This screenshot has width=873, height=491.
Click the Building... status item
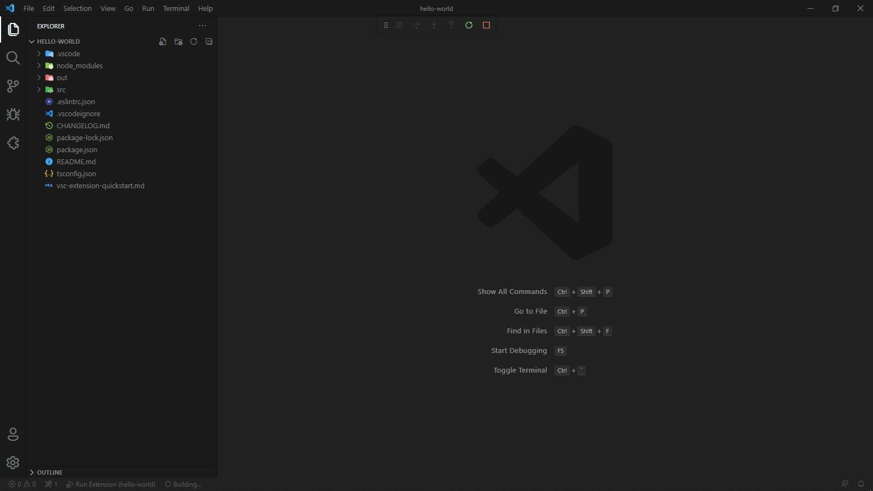(x=183, y=484)
